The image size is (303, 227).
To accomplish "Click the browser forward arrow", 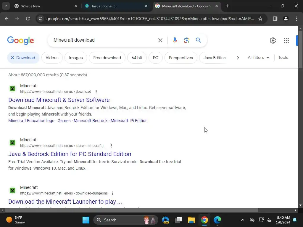I will click(x=17, y=19).
